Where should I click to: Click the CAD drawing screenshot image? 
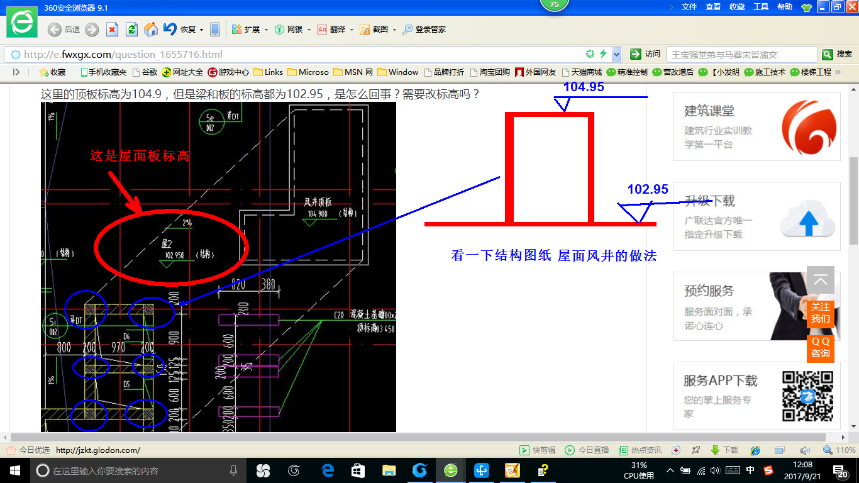coord(218,267)
